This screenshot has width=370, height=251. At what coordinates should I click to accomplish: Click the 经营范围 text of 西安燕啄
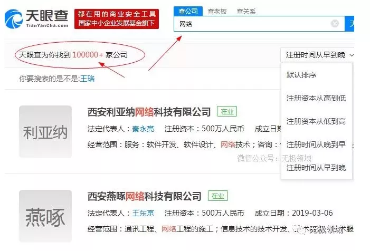221,229
